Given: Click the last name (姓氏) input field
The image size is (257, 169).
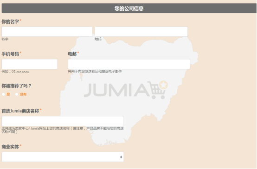Looking at the screenshot, I should point(141,32).
